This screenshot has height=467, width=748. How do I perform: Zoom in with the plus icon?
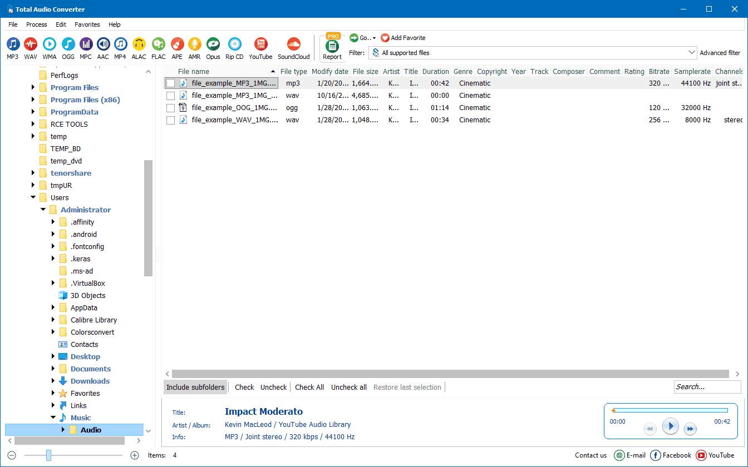pos(134,455)
